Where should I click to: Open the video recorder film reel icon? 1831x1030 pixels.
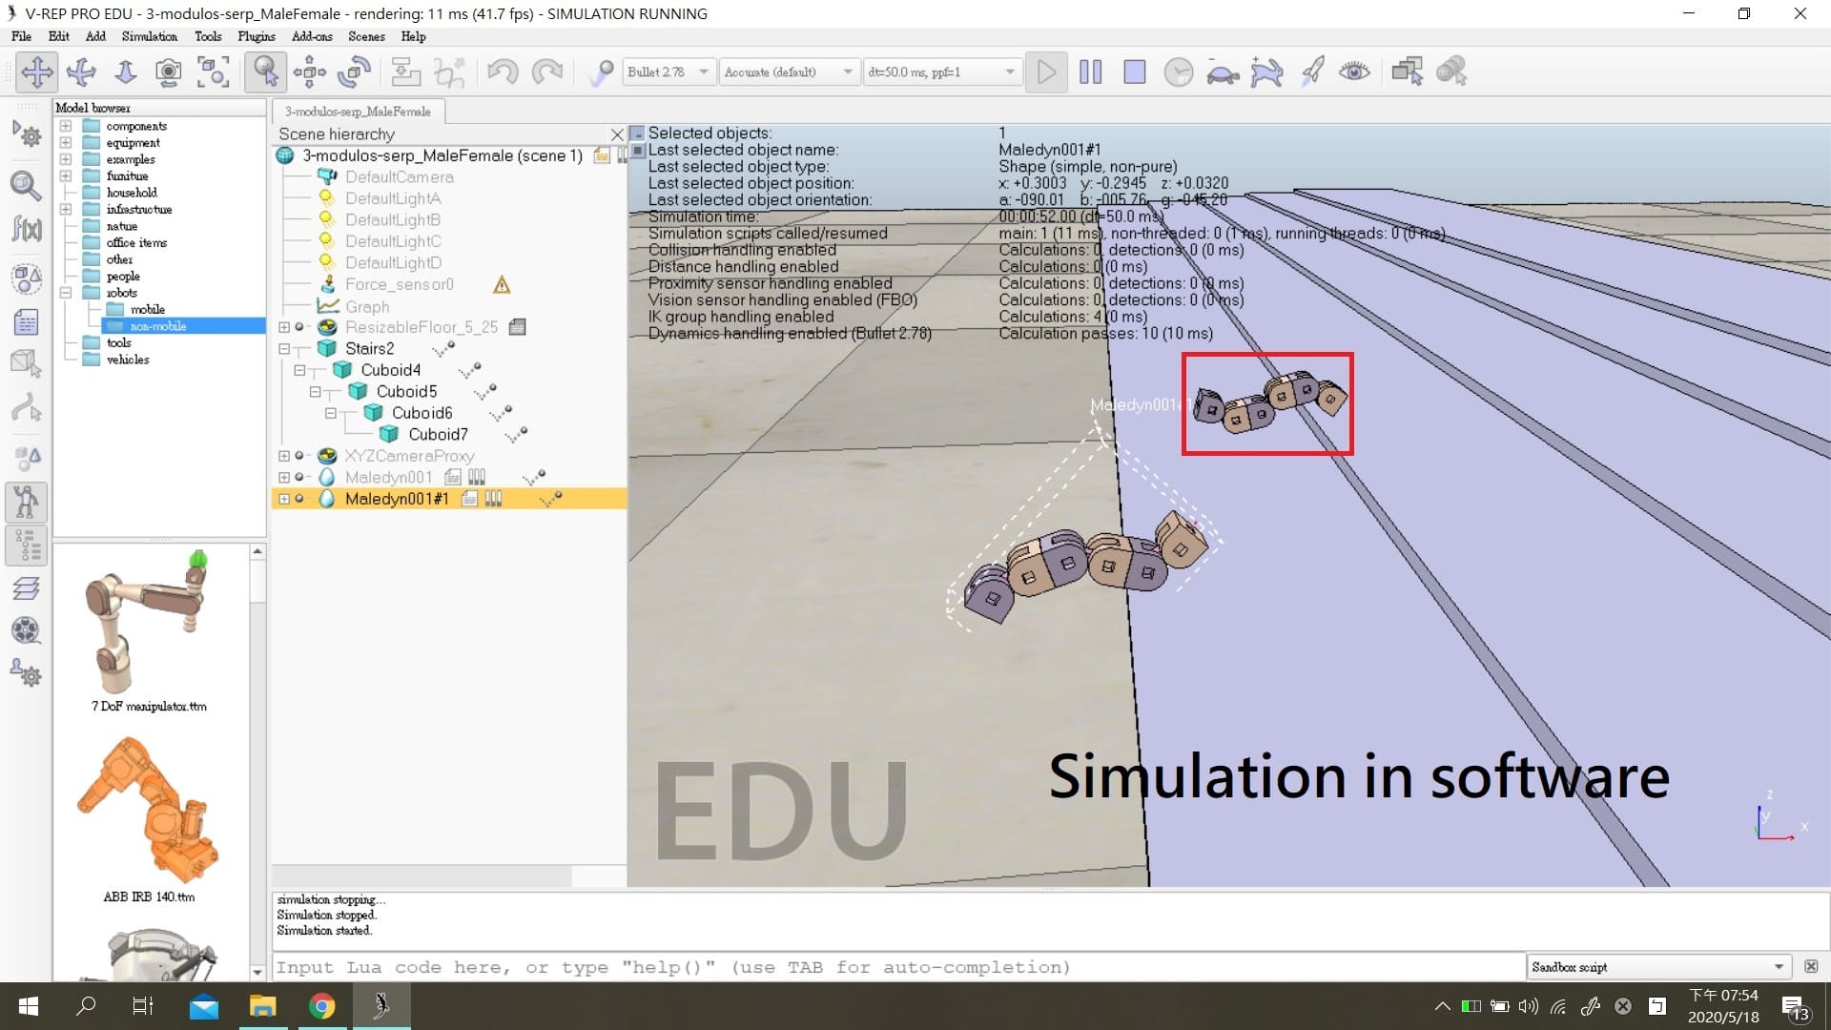[x=27, y=630]
